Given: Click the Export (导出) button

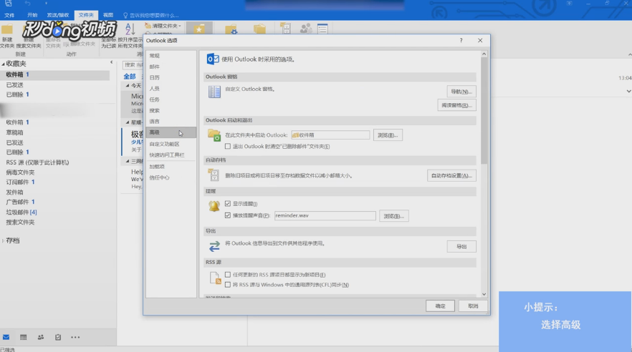Looking at the screenshot, I should pos(461,247).
